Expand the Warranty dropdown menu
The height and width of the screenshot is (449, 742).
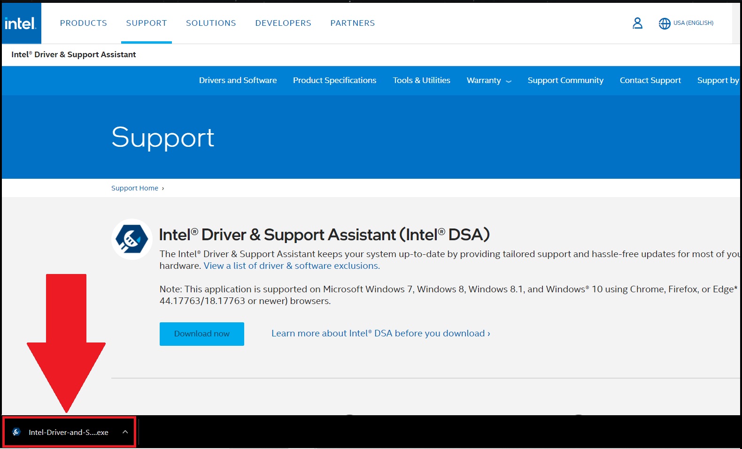coord(489,81)
